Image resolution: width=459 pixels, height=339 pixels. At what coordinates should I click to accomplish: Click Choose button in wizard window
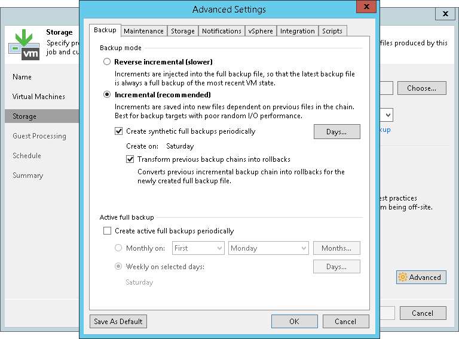pos(422,88)
